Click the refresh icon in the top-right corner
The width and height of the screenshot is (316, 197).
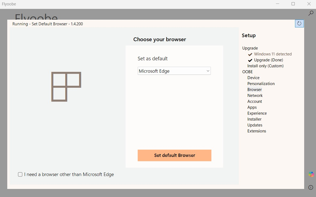point(299,24)
